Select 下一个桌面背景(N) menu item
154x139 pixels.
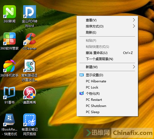[x=99, y=59]
